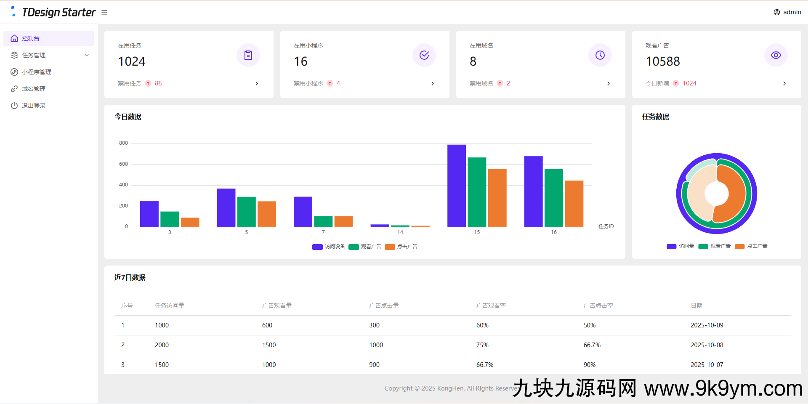Click the eye icon in 观看广告 card

776,55
